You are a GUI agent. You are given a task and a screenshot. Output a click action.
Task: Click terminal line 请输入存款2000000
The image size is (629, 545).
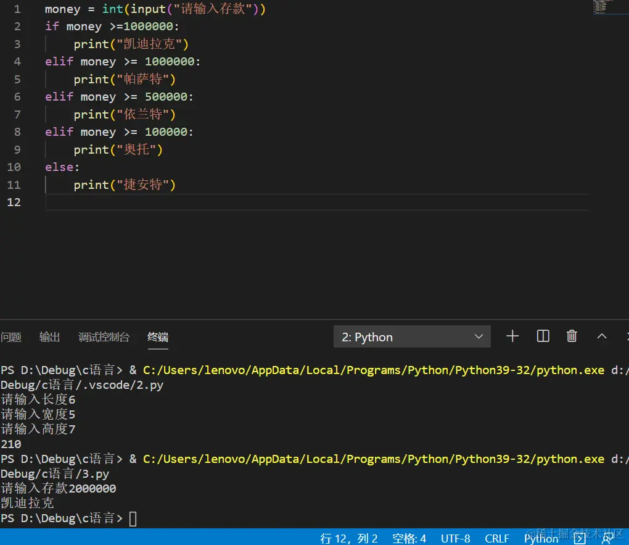pos(59,488)
